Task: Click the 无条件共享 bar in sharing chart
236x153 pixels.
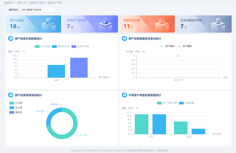Action: [79, 68]
